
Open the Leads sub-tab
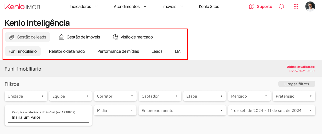[x=157, y=51]
